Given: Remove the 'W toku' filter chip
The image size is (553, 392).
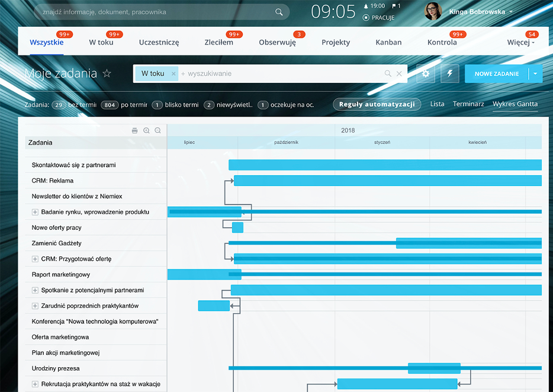Looking at the screenshot, I should (x=173, y=73).
